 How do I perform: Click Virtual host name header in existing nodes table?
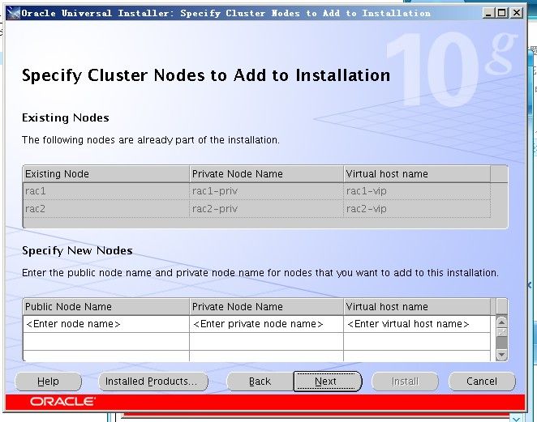click(417, 174)
